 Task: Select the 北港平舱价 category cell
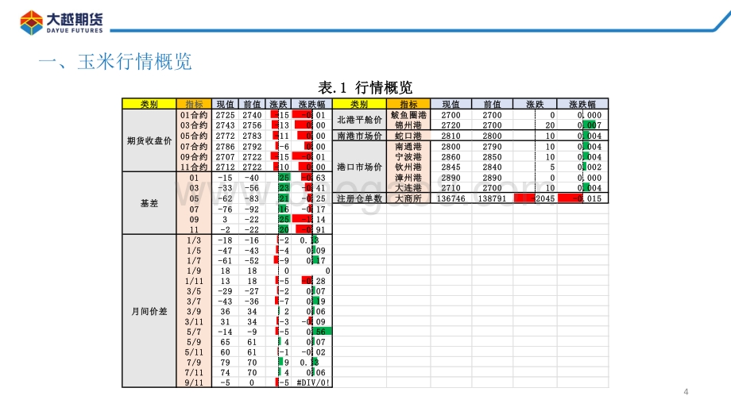click(x=359, y=120)
